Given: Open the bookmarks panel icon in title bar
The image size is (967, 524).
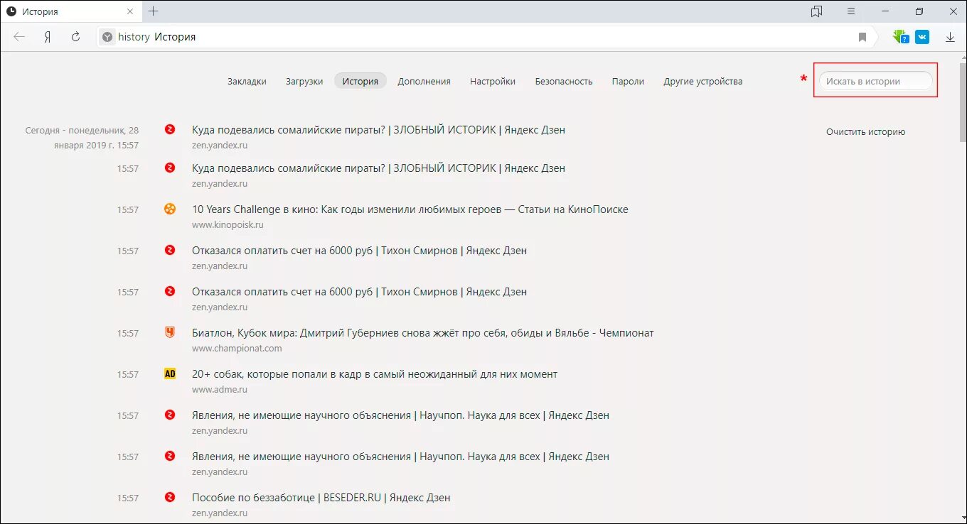Looking at the screenshot, I should pyautogui.click(x=816, y=11).
